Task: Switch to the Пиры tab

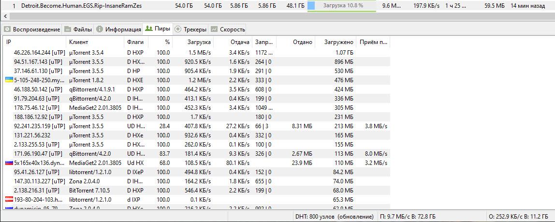Action: click(x=157, y=29)
